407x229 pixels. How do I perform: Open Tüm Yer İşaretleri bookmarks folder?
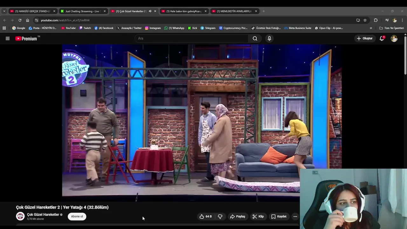tap(391, 28)
